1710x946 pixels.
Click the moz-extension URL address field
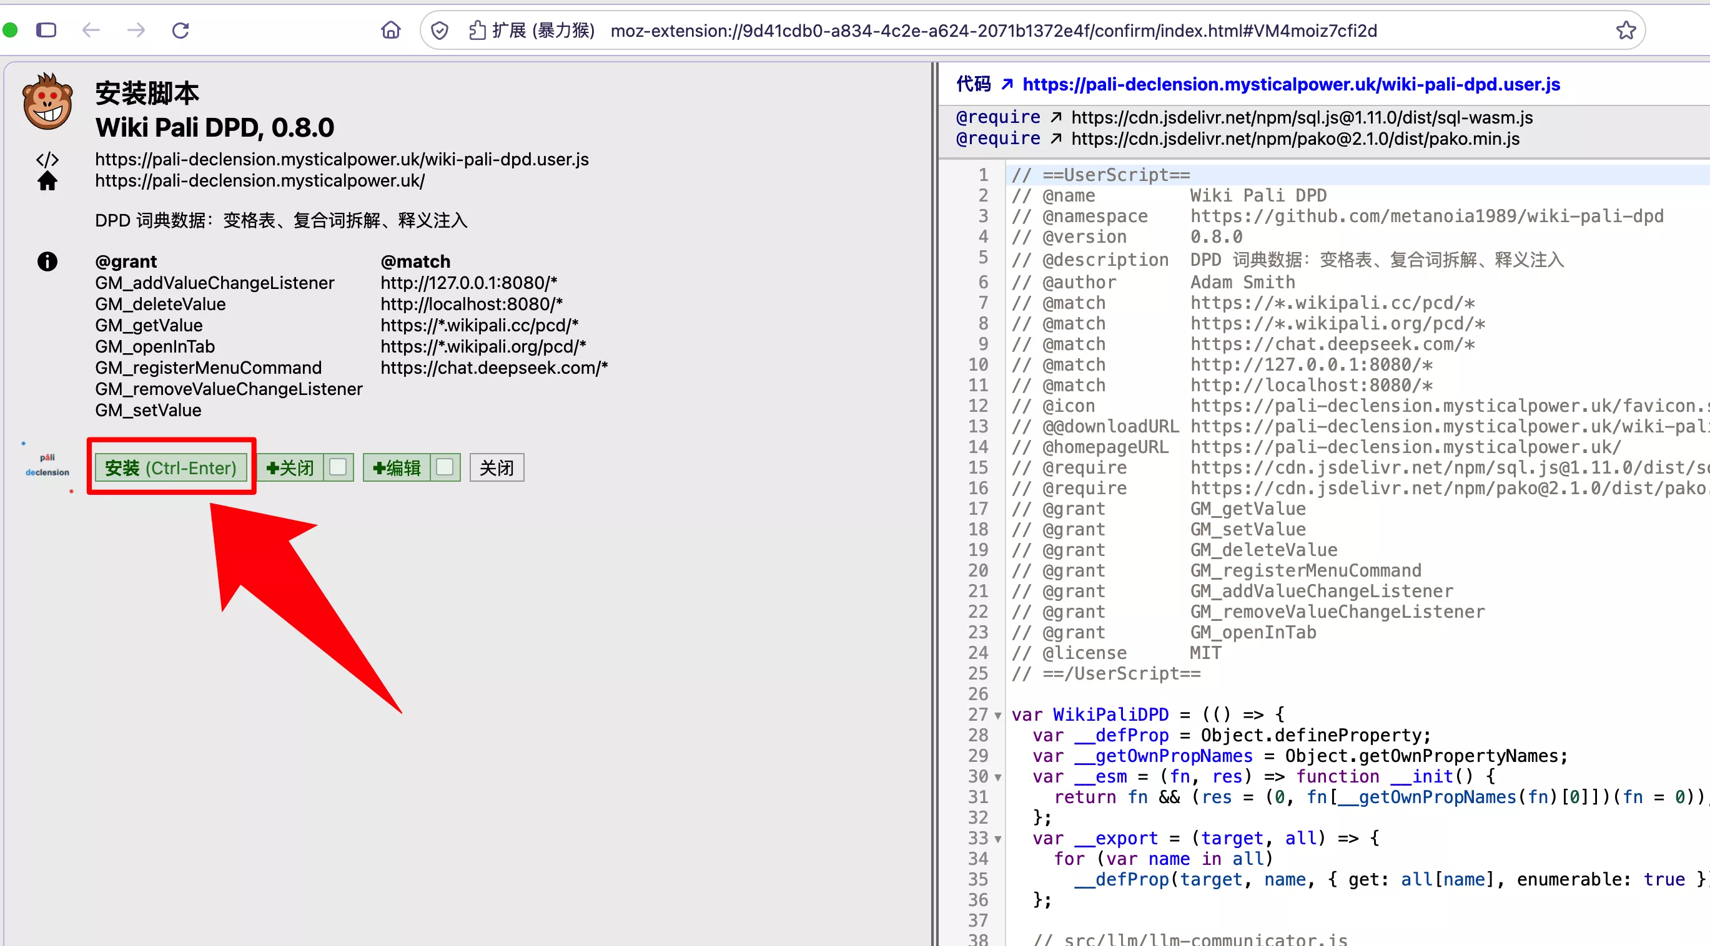(x=994, y=31)
